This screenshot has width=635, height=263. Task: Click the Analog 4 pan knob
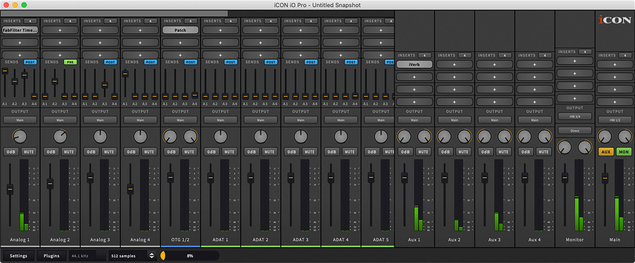pyautogui.click(x=140, y=137)
